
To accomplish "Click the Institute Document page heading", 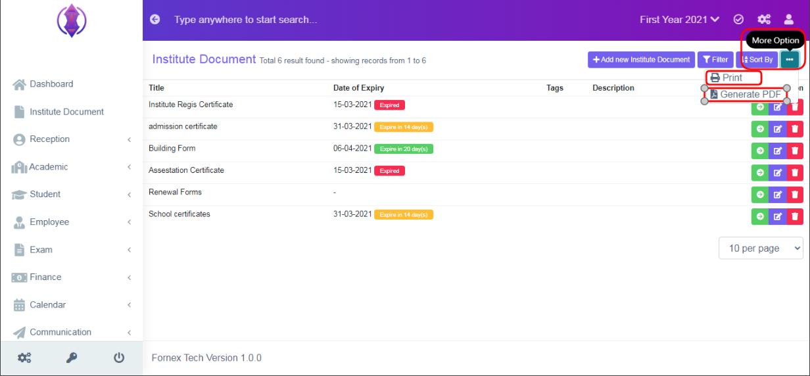I will click(x=204, y=59).
